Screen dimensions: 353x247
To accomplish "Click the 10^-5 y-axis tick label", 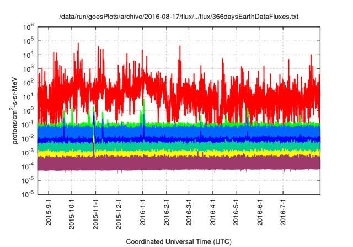I will pos(28,181).
